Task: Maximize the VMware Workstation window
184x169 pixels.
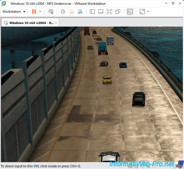Action: (x=173, y=3)
